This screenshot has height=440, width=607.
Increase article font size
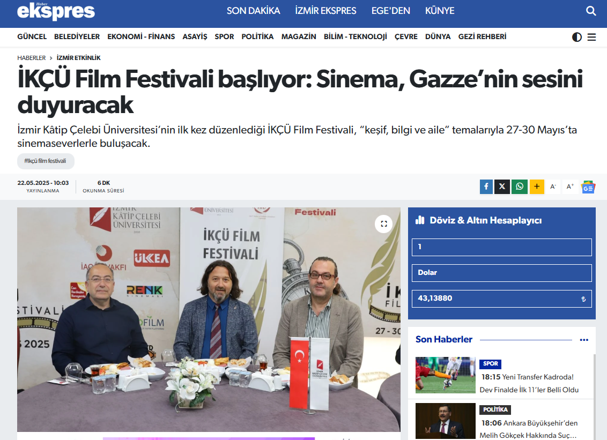pyautogui.click(x=570, y=187)
